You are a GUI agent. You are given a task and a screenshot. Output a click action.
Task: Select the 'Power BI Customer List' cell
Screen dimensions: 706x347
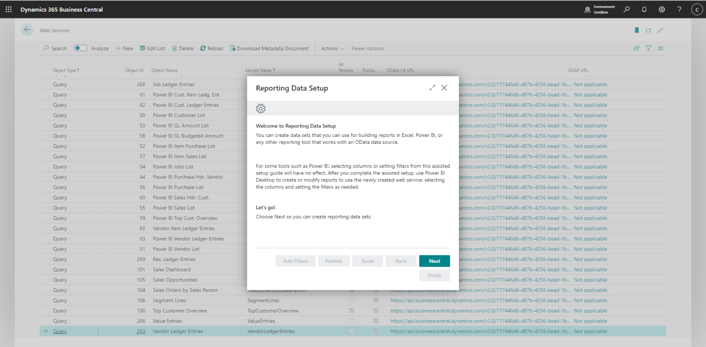coord(179,115)
